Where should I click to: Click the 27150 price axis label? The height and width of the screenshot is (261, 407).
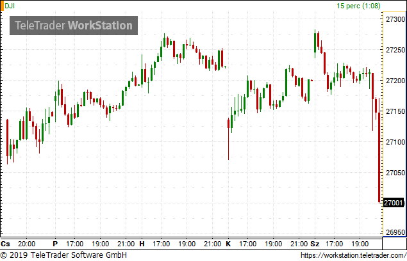tap(395, 111)
